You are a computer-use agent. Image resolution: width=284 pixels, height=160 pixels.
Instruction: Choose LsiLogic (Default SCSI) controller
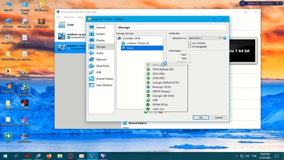pyautogui.click(x=166, y=83)
